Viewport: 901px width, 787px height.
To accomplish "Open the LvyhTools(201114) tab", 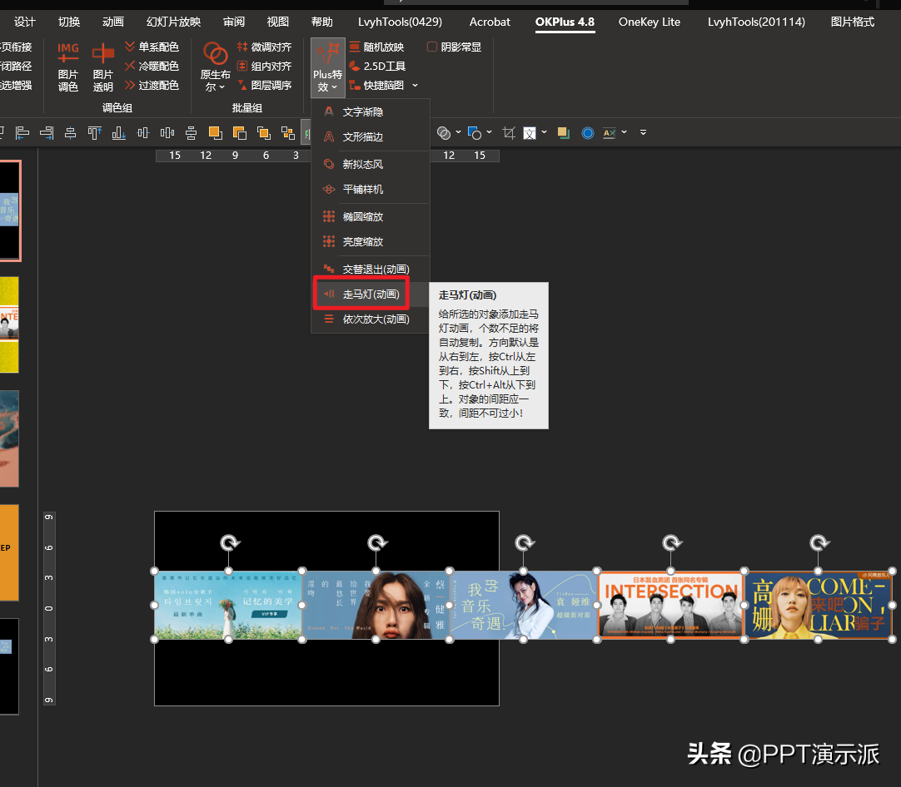I will pyautogui.click(x=756, y=22).
